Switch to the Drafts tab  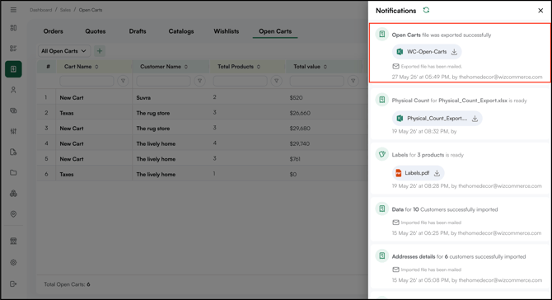pyautogui.click(x=138, y=31)
